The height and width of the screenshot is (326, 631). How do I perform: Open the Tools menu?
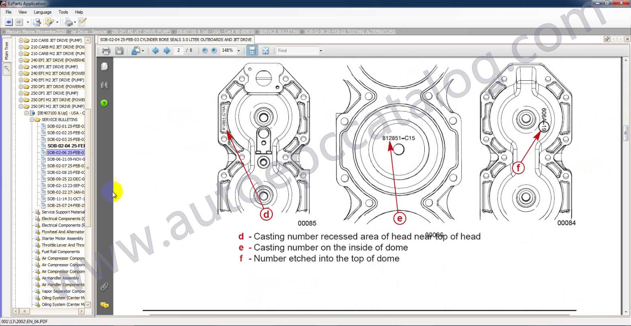coord(63,12)
